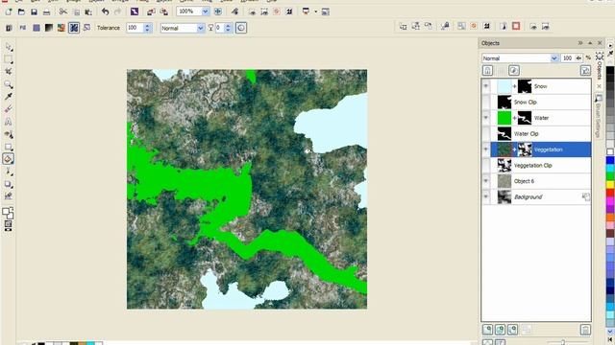Viewport: 615px width, 345px height.
Task: Click the Water layer mask thumbnail
Action: pos(525,118)
